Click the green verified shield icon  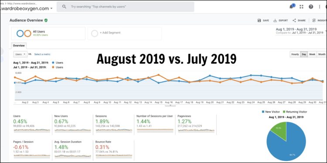pos(46,20)
